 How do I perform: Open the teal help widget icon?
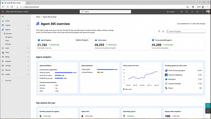[208, 105]
